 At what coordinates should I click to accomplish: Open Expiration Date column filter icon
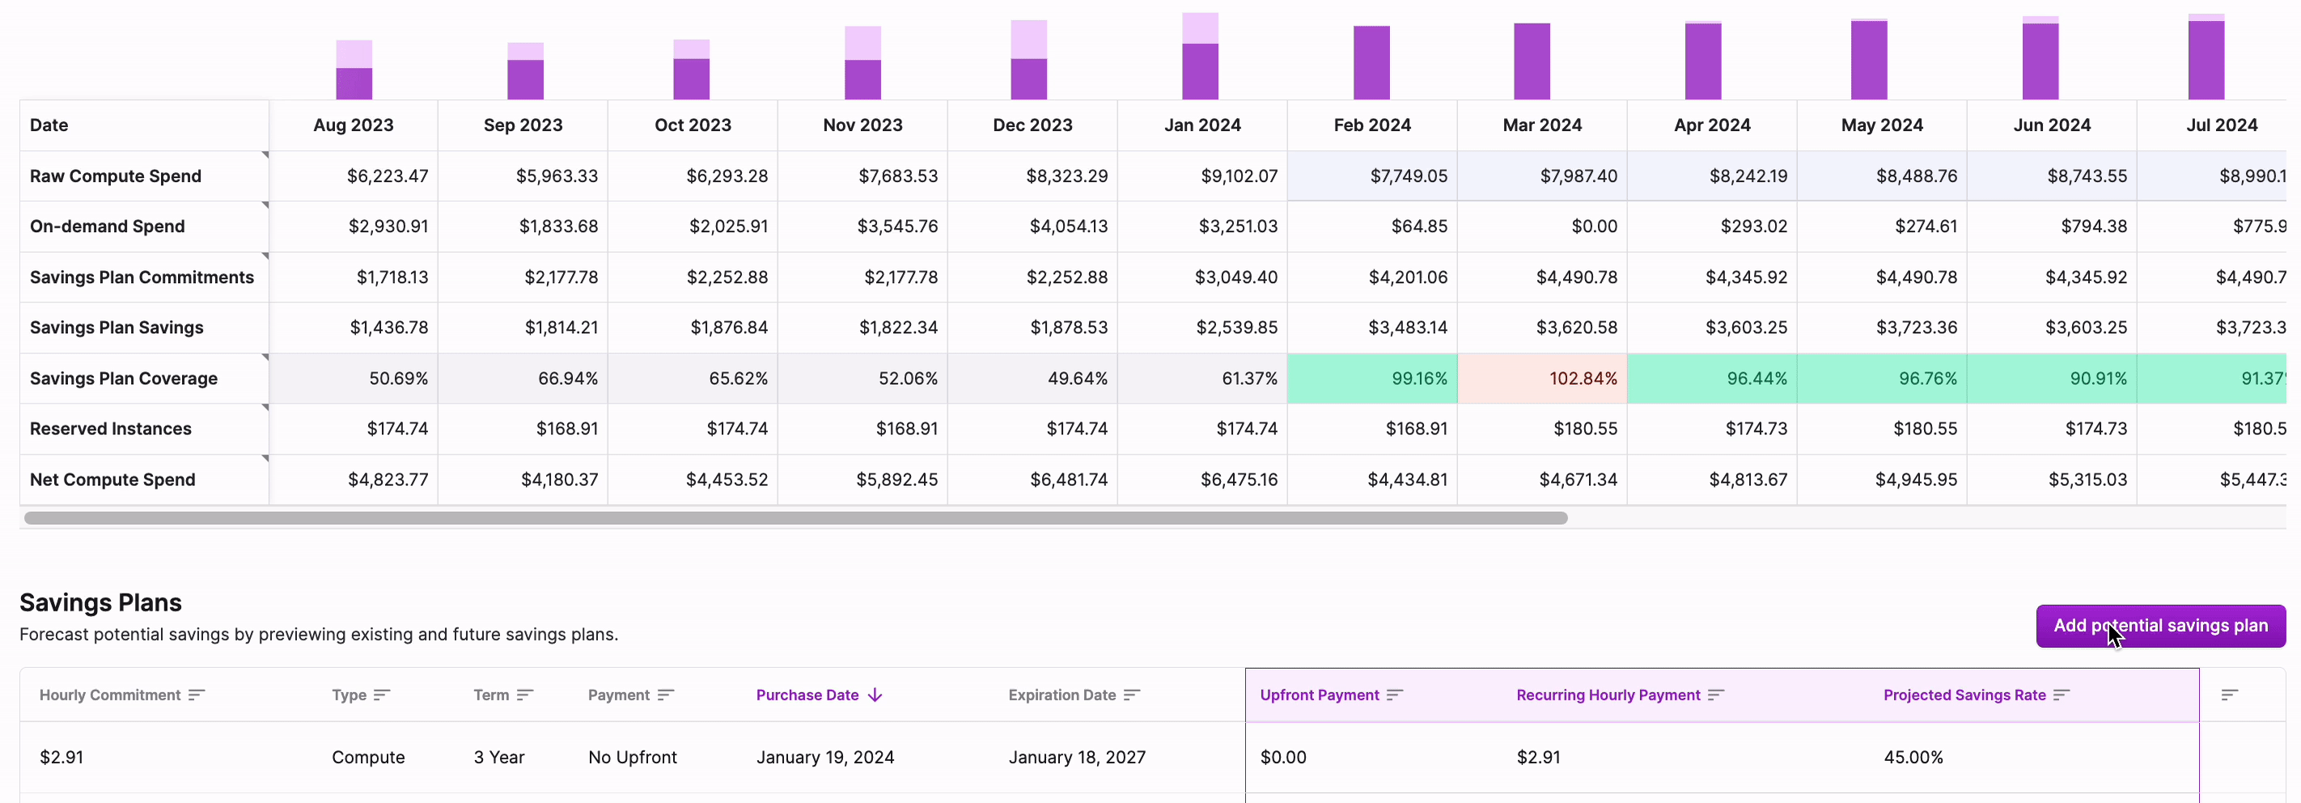pyautogui.click(x=1132, y=695)
